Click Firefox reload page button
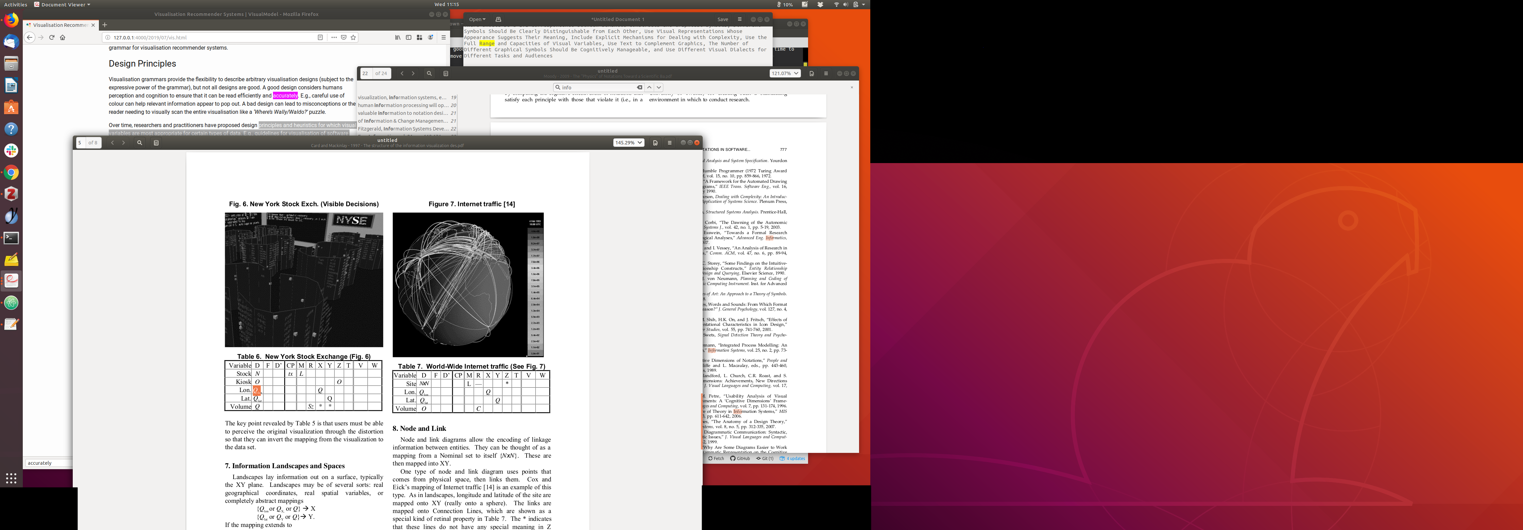 pos(51,37)
